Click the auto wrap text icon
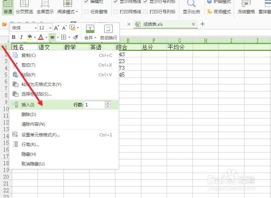271x198 pixels. [x=108, y=29]
